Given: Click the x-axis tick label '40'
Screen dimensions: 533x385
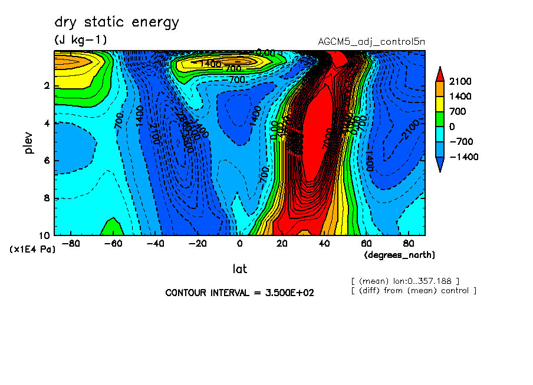Looking at the screenshot, I should coord(324,244).
